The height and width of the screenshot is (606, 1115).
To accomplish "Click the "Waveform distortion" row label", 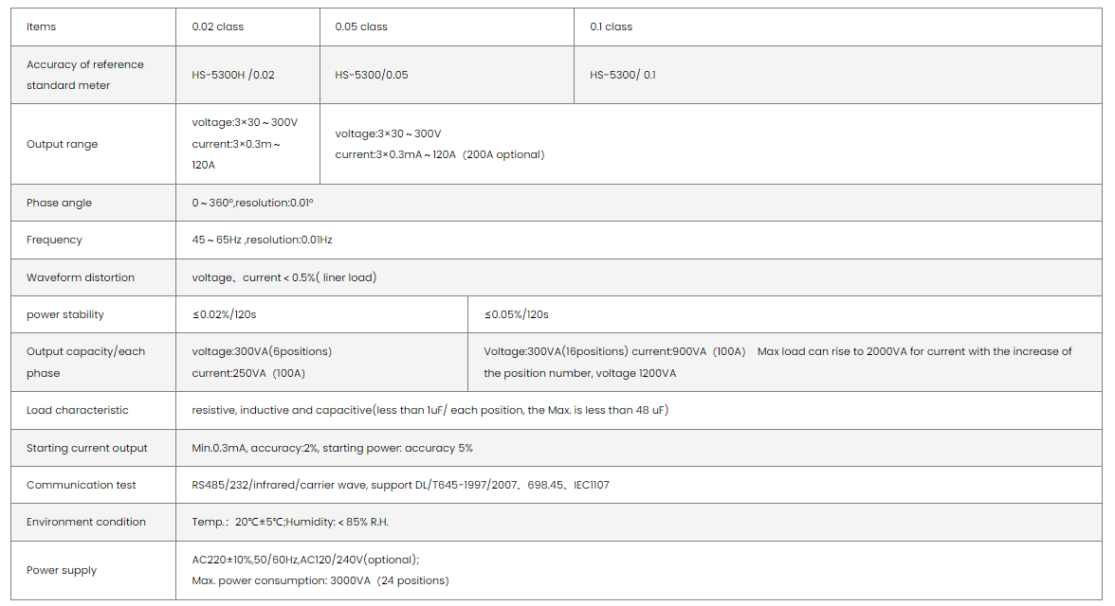I will 81,277.
